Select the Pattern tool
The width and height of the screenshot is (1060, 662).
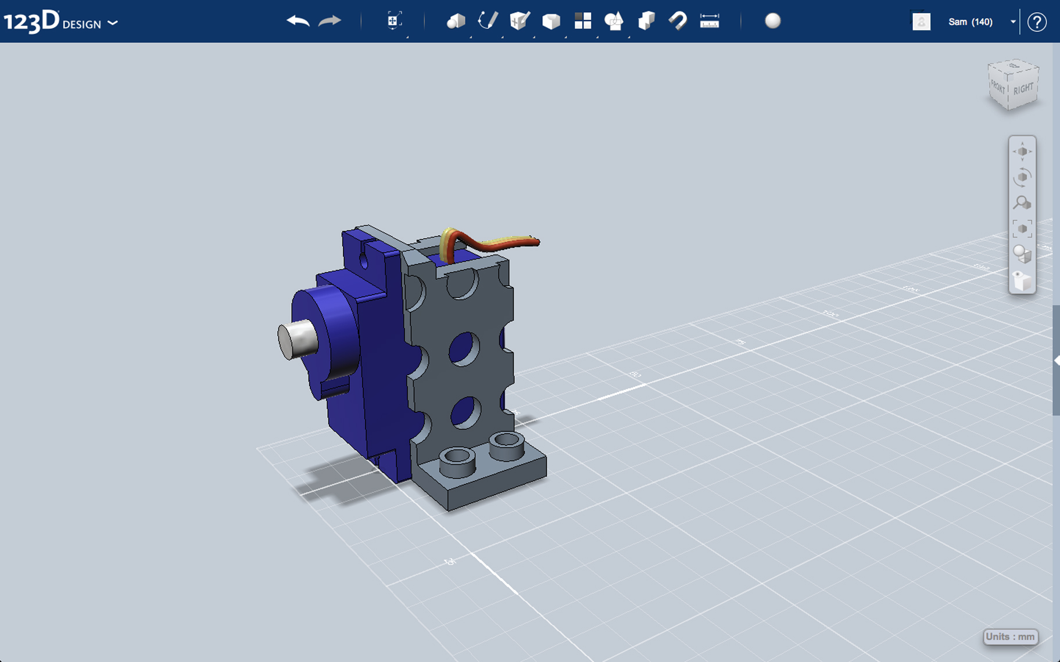583,21
